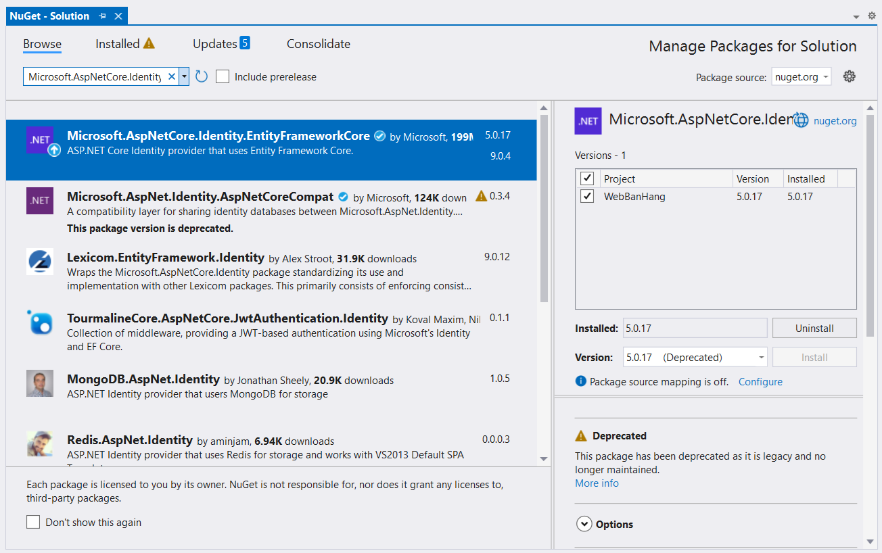The height and width of the screenshot is (553, 882).
Task: Open NuGet settings gear icon
Action: 850,76
